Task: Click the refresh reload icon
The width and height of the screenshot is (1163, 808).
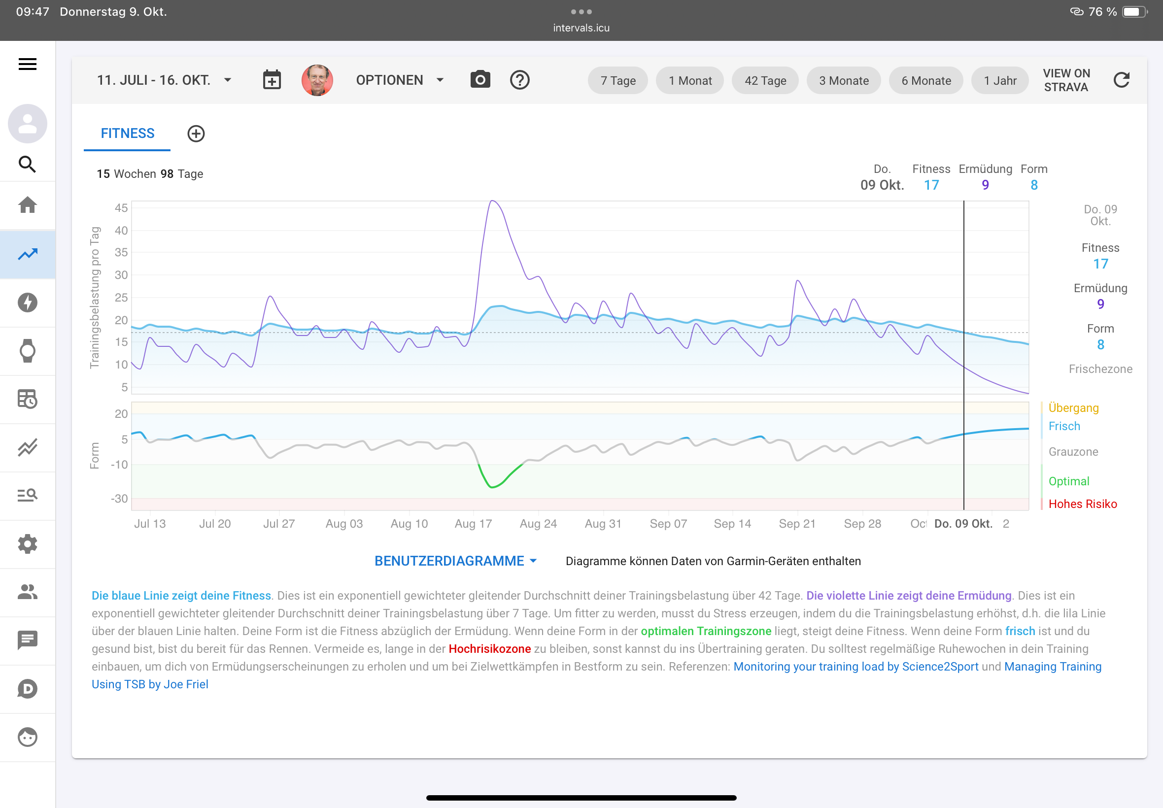Action: point(1122,80)
